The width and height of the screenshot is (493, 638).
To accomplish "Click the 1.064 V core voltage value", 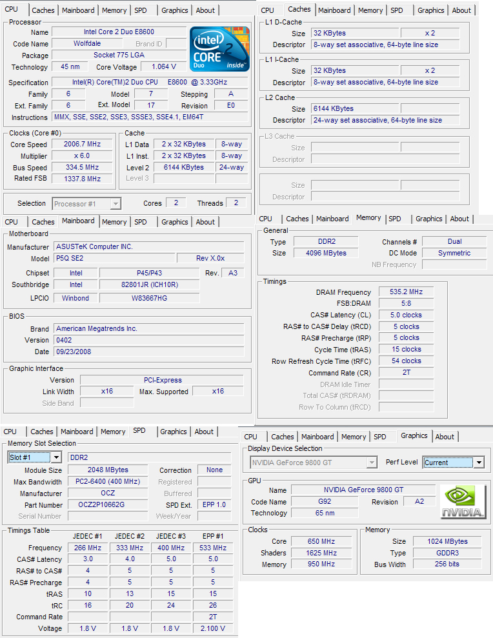I will click(x=164, y=66).
